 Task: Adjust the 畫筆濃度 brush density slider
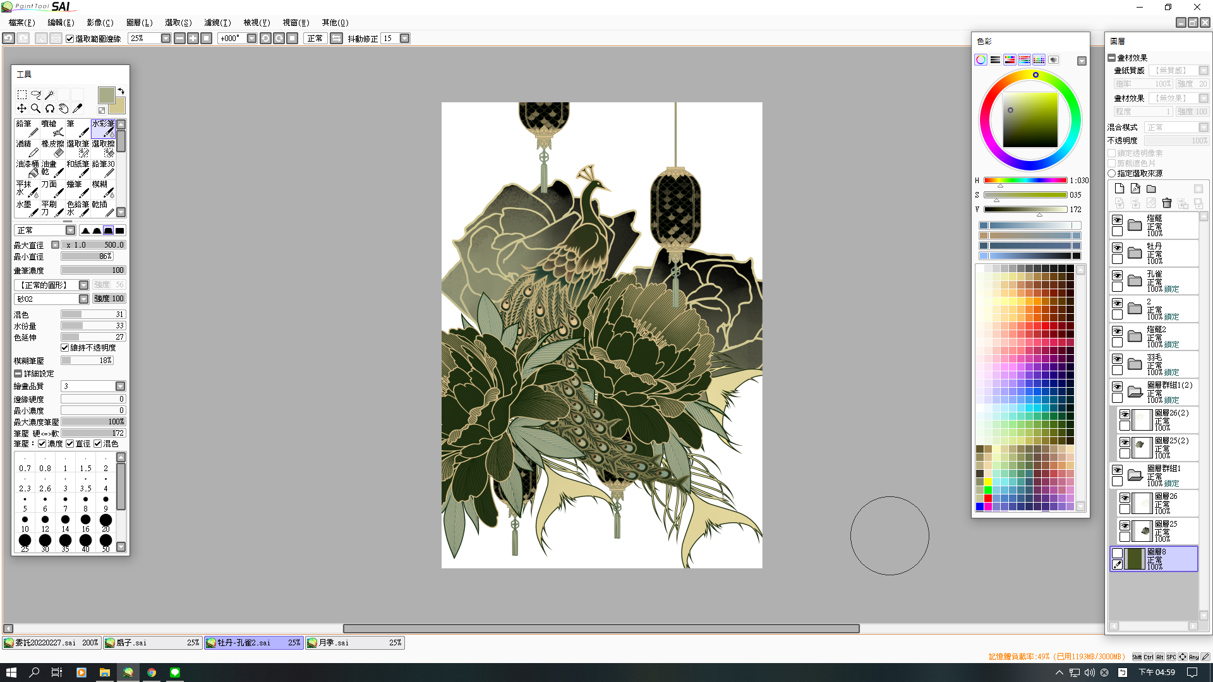click(94, 270)
